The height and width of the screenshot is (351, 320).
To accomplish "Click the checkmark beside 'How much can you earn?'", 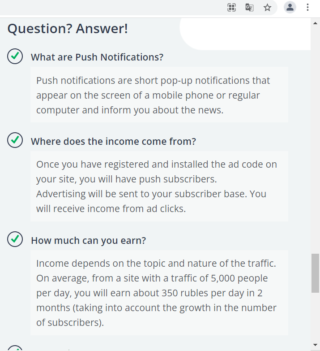I will pos(15,239).
